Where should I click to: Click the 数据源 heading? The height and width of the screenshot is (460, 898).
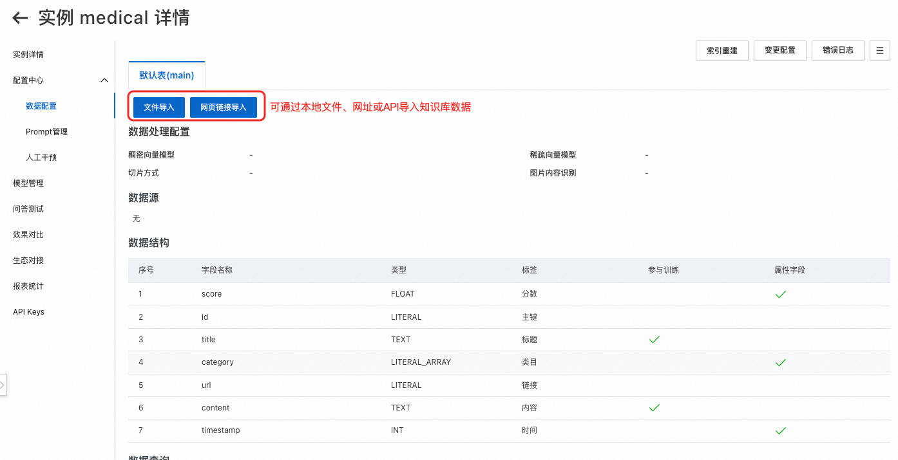click(x=144, y=198)
